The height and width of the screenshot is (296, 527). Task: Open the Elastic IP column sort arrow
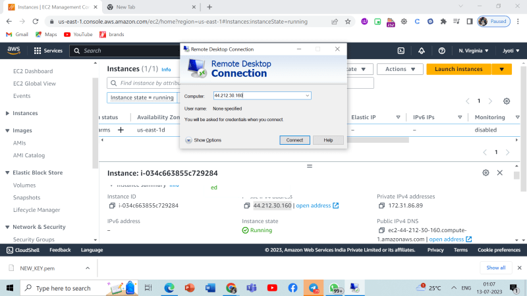pos(398,117)
